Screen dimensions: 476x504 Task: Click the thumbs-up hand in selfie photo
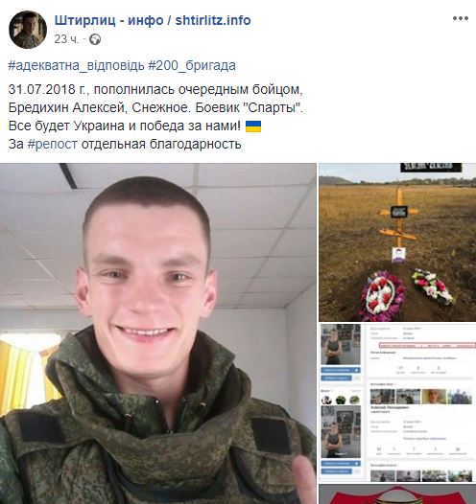(x=302, y=479)
